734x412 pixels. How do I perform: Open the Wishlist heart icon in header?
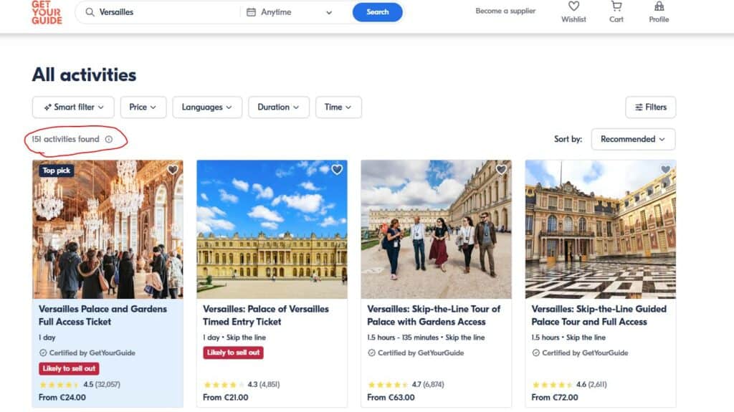(573, 7)
